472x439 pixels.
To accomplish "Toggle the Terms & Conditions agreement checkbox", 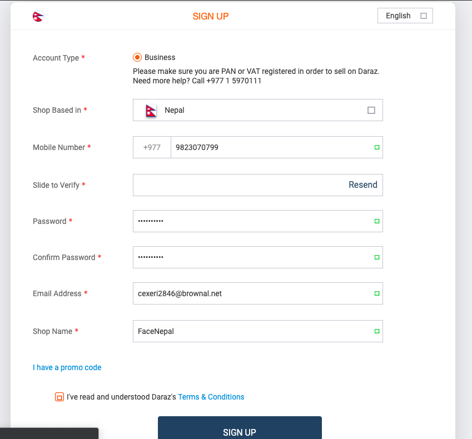I will (x=59, y=397).
